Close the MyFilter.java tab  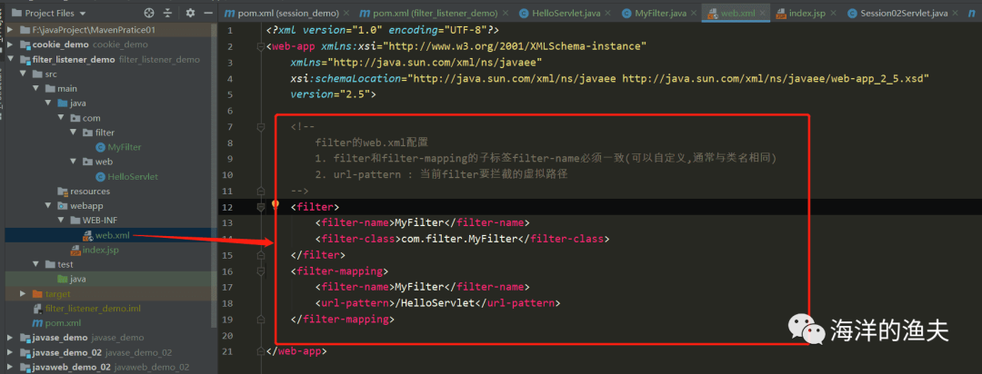693,14
